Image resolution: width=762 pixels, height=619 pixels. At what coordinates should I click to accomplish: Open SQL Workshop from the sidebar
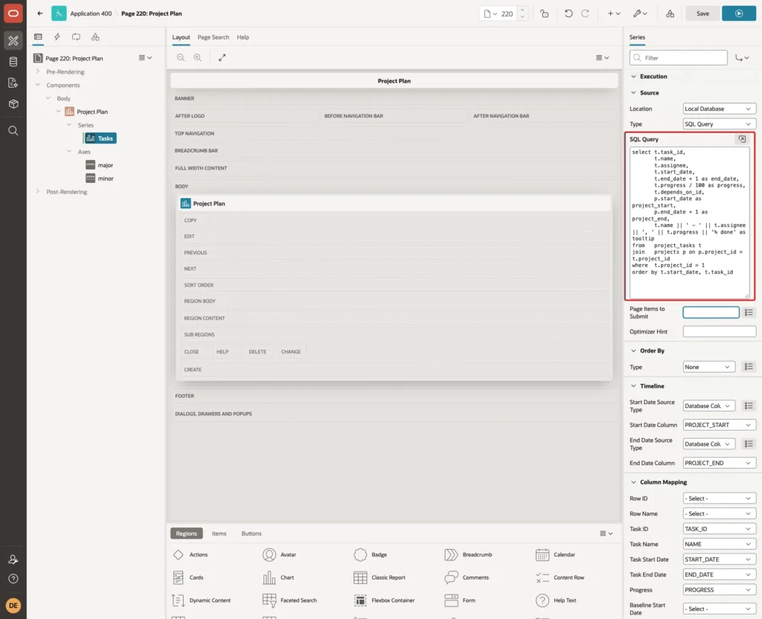[13, 62]
